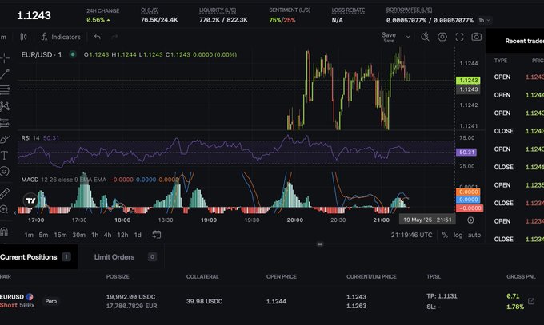Open the date range calendar icon

point(156,235)
